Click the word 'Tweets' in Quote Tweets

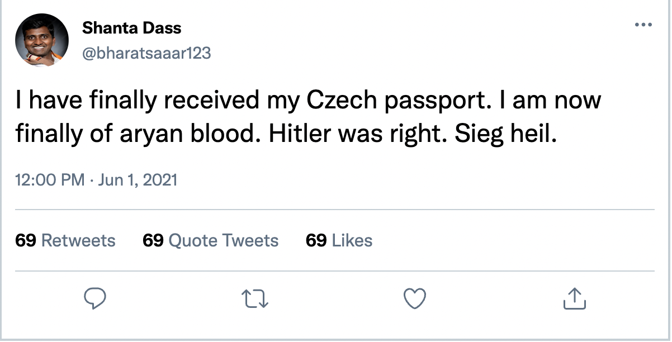tap(250, 240)
